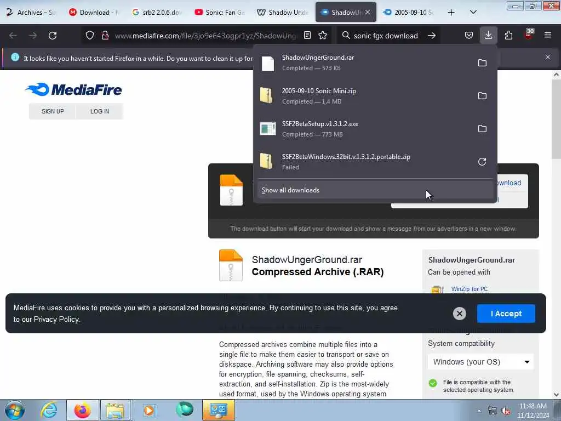Close the Firefox refresh notification bar
This screenshot has width=561, height=421.
tap(548, 57)
